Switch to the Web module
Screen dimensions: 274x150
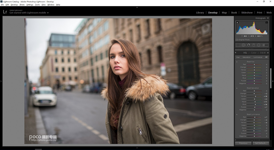(269, 13)
